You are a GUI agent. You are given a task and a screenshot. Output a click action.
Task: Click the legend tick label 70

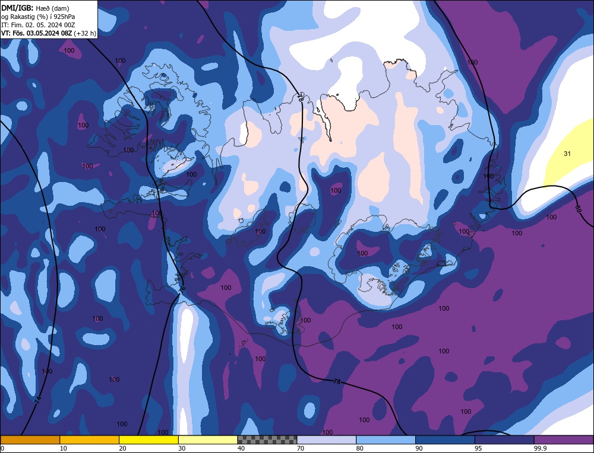point(301,448)
